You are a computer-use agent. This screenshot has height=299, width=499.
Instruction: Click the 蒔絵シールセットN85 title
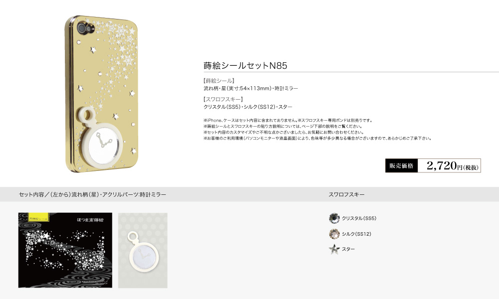[x=246, y=65]
